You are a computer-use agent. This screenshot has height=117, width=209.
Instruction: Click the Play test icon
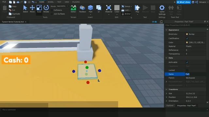click(x=137, y=8)
